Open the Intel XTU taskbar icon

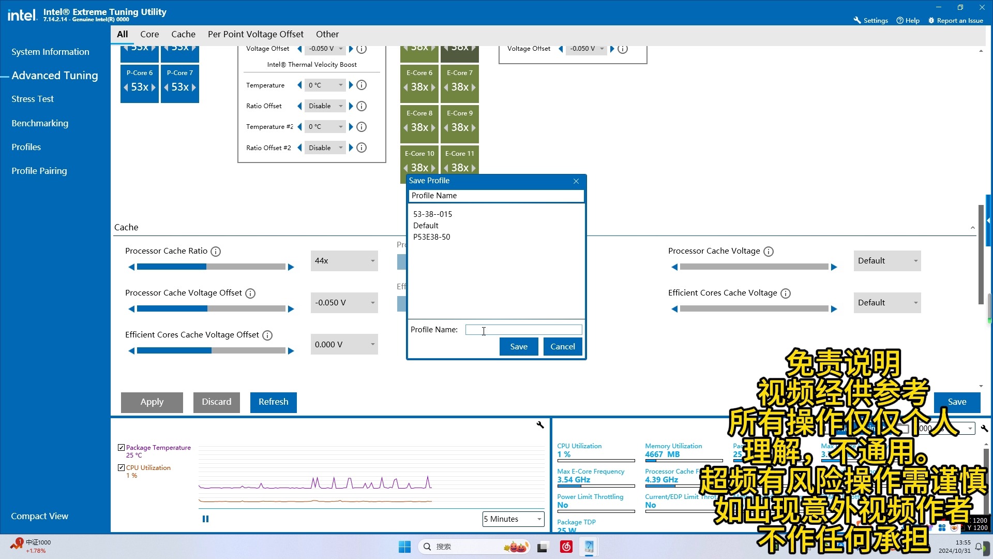589,547
